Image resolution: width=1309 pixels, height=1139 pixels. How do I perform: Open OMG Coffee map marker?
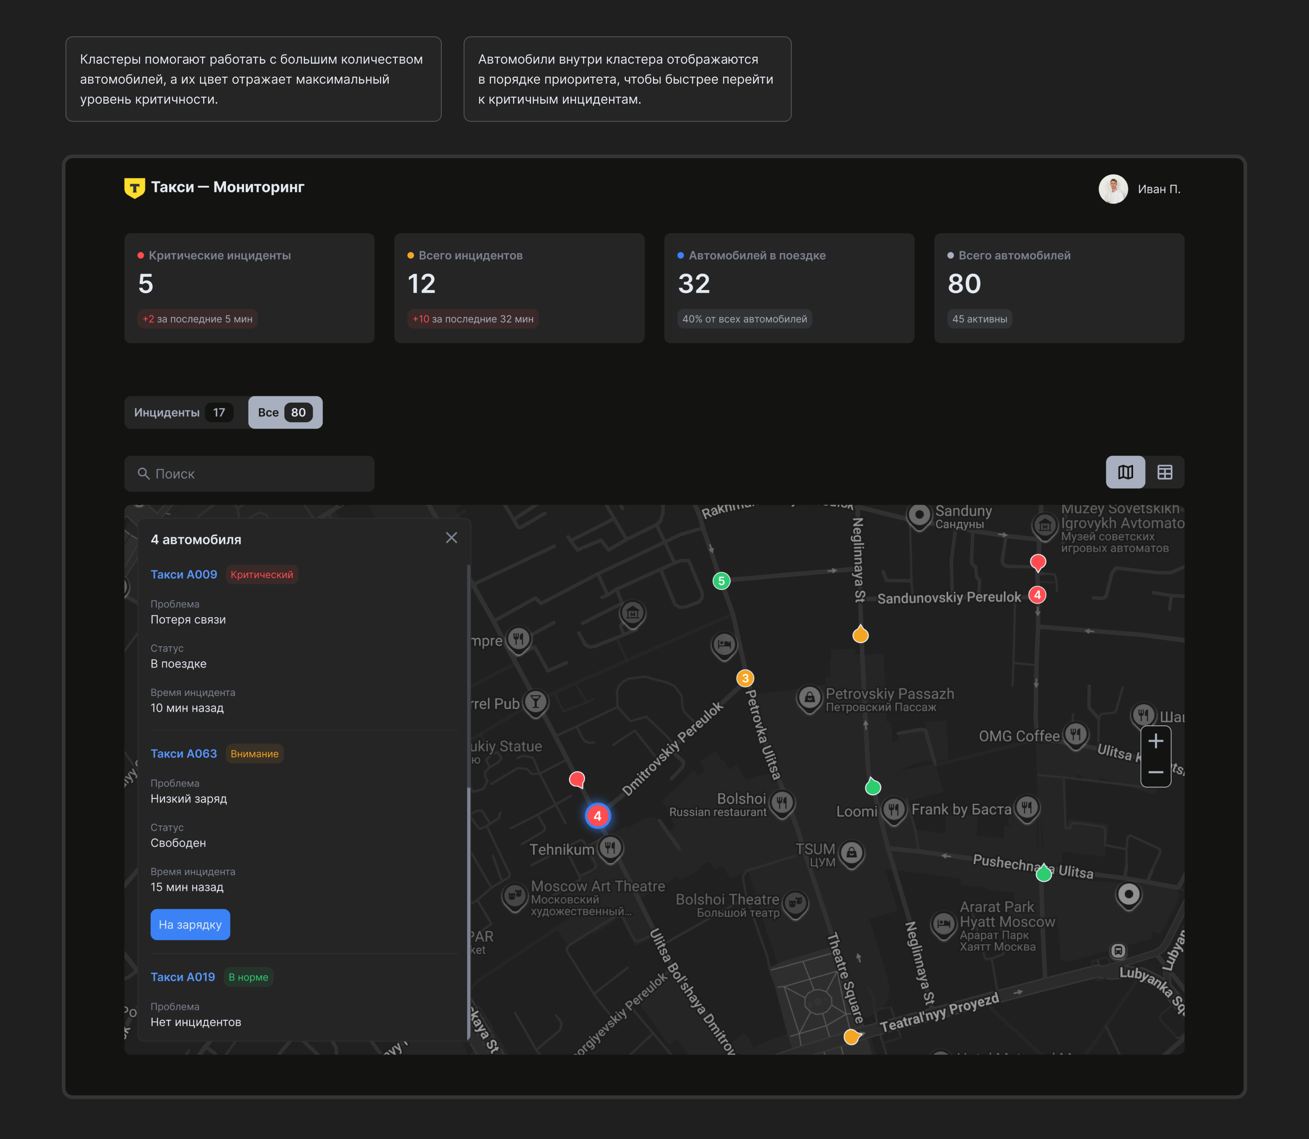[1075, 736]
